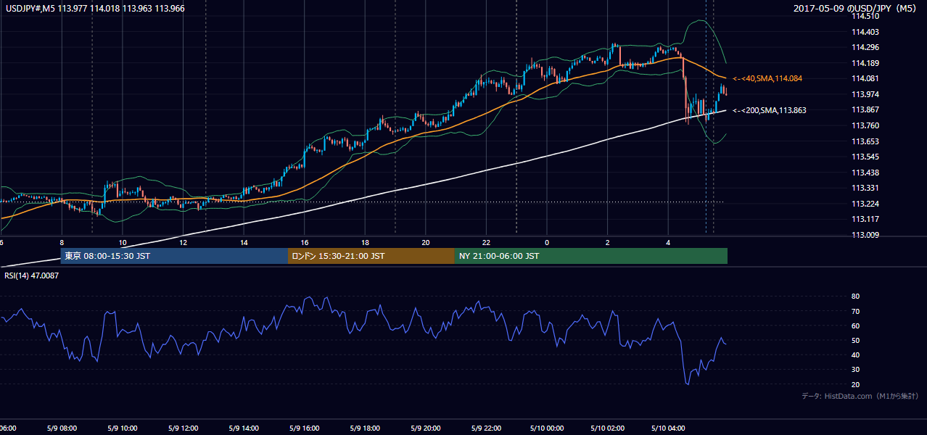
Task: Select the 5/9 10:00 date label
Action: click(122, 428)
